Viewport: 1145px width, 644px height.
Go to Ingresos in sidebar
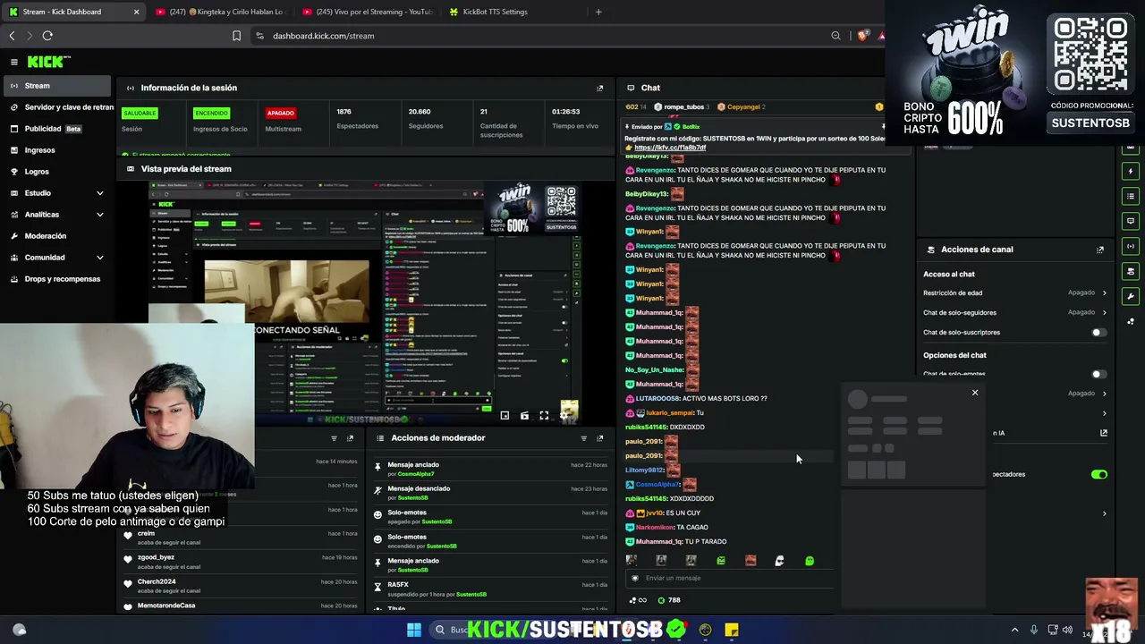pyautogui.click(x=56, y=150)
